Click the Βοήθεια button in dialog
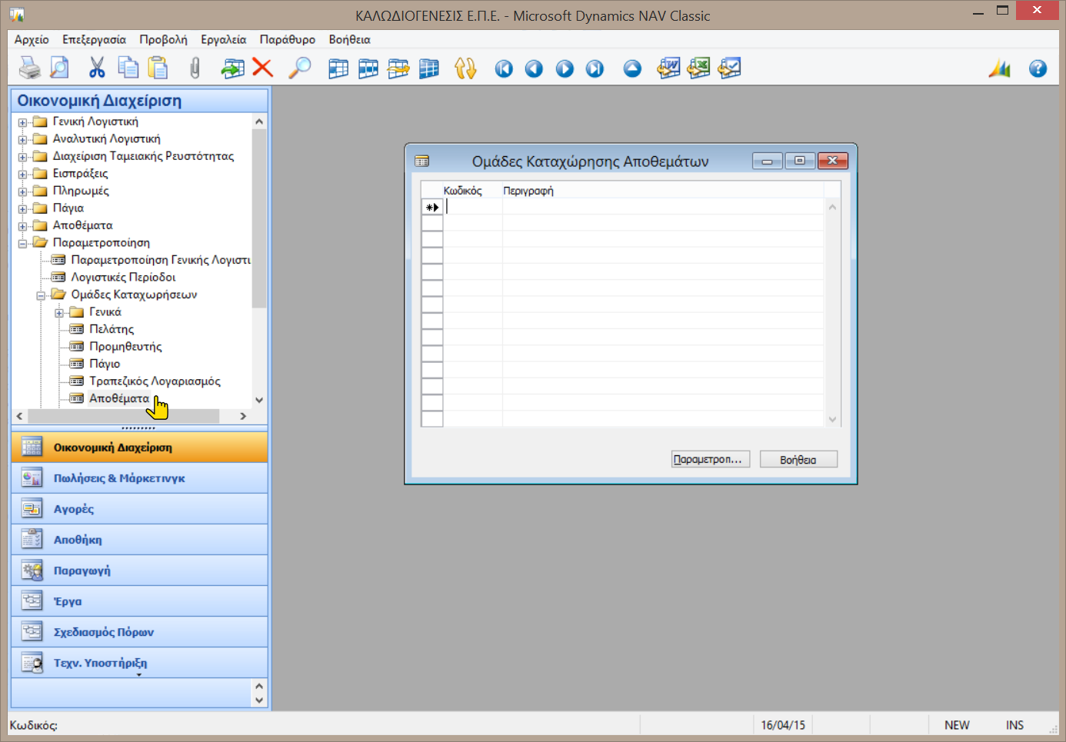 pos(798,459)
